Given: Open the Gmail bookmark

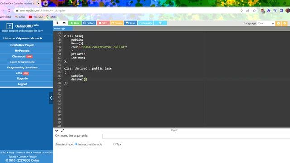Looking at the screenshot, I should (20, 17).
